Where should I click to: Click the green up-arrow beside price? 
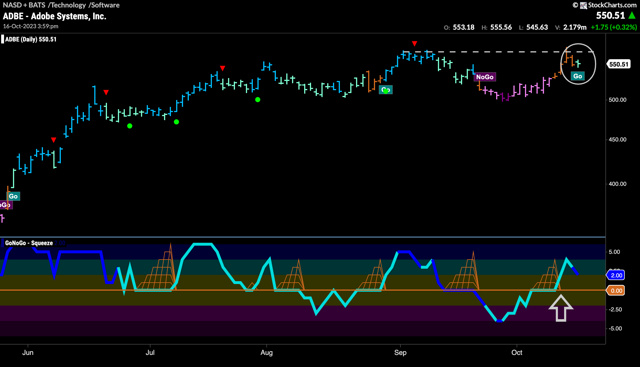click(x=632, y=15)
